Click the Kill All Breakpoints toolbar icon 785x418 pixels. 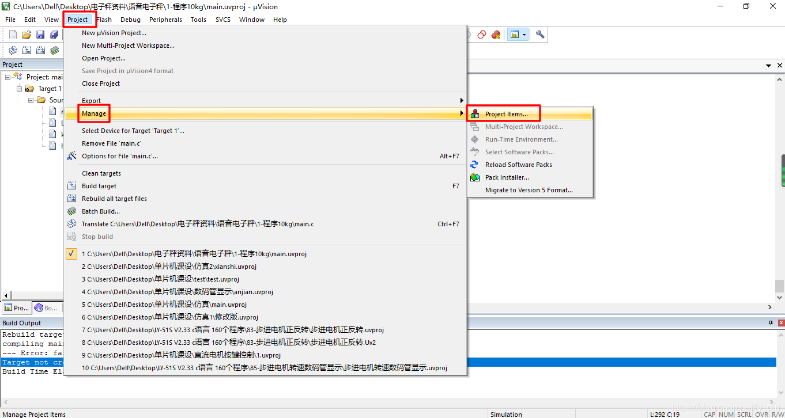[496, 35]
